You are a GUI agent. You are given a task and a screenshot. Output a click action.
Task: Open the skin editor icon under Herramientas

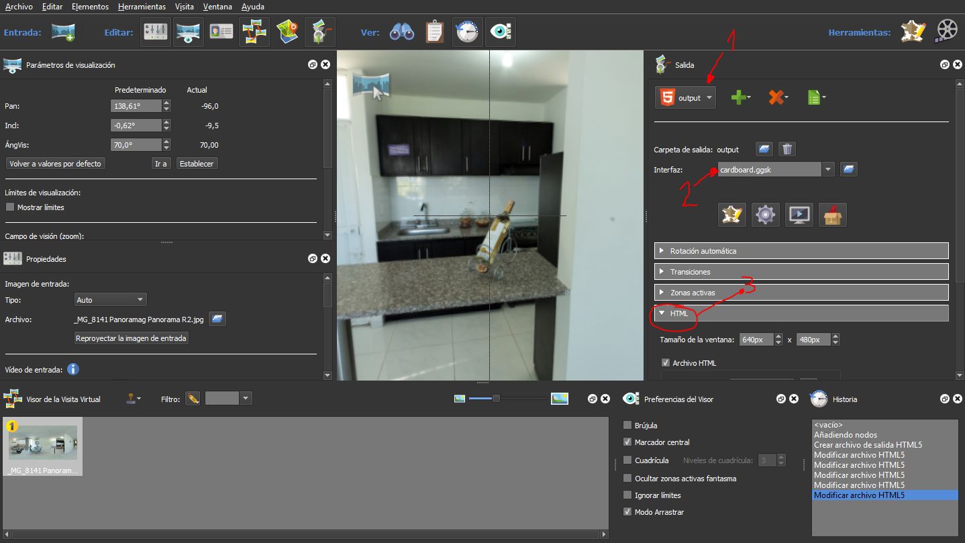point(913,32)
